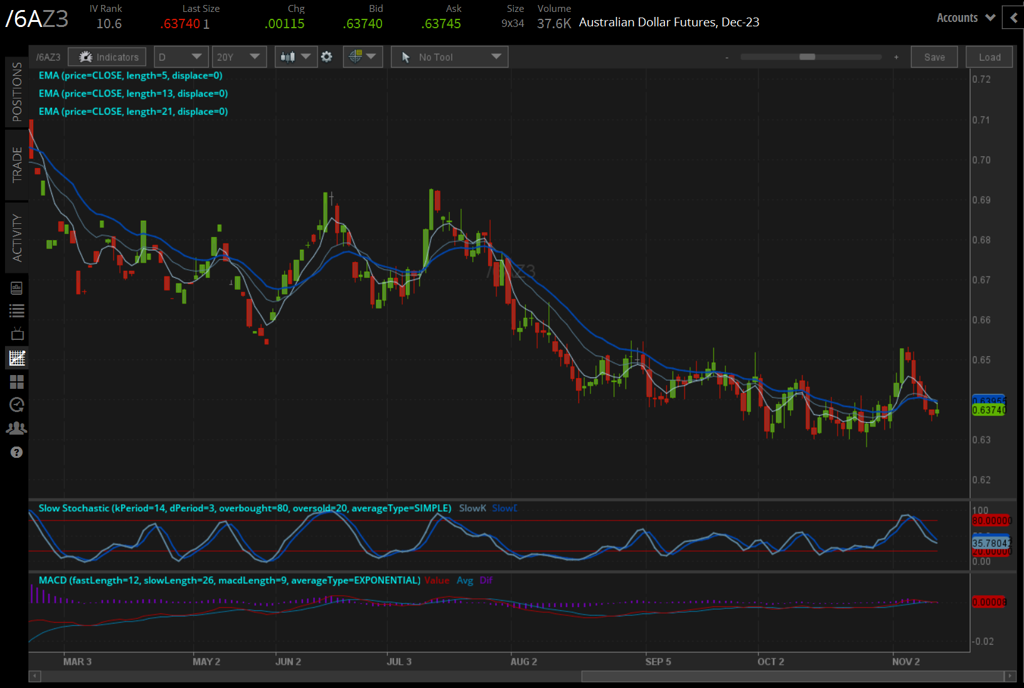This screenshot has width=1024, height=688.
Task: Open the people community icon in sidebar
Action: [x=17, y=428]
